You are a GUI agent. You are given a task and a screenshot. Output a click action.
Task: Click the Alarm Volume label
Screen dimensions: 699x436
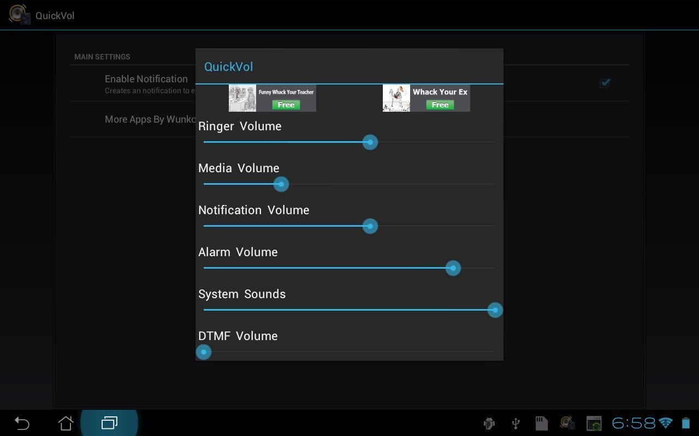coord(238,252)
